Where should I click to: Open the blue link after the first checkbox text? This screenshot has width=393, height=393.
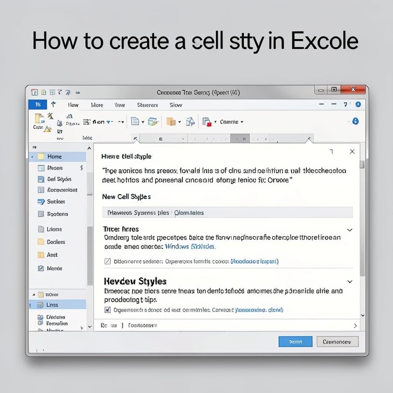point(254,261)
